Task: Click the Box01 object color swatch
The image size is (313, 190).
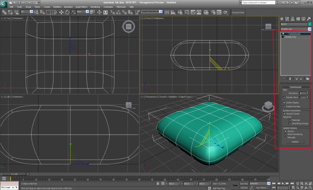Action: point(310,24)
